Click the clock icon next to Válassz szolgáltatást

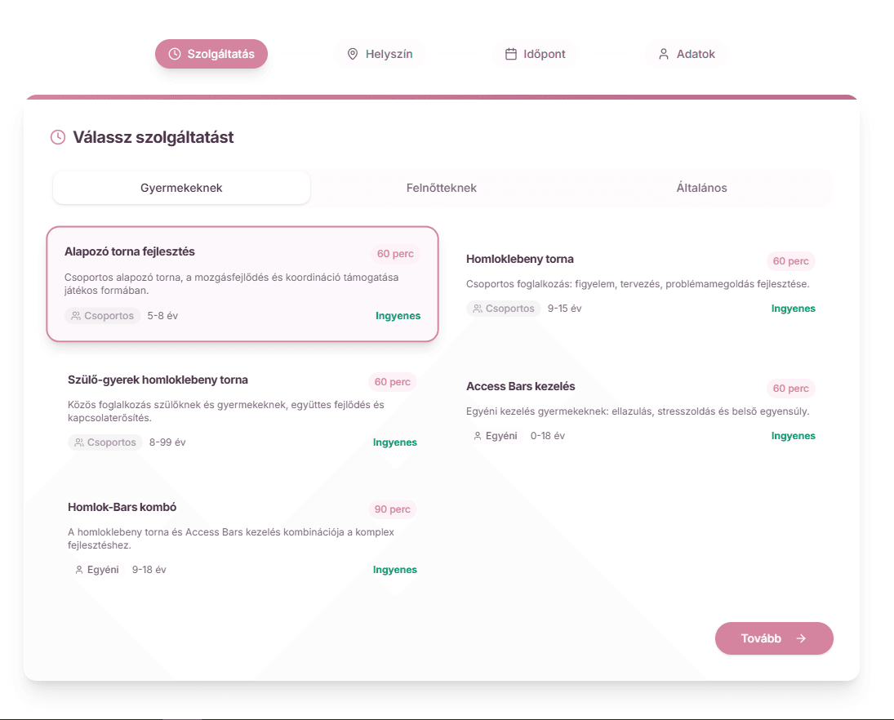58,137
